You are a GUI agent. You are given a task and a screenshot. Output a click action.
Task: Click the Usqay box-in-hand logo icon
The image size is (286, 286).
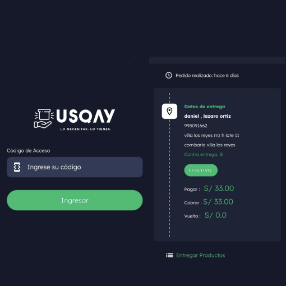click(44, 118)
